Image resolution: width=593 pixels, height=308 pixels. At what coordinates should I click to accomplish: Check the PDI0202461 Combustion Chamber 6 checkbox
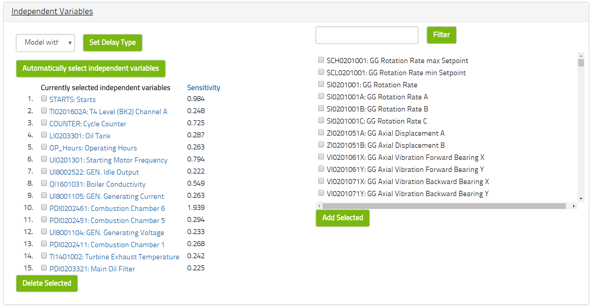44,207
